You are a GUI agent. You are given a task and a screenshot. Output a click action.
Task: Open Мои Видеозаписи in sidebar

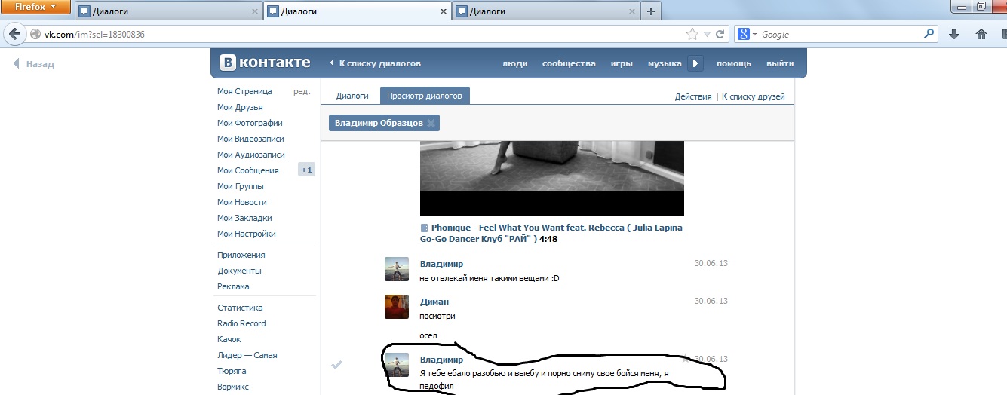(250, 139)
